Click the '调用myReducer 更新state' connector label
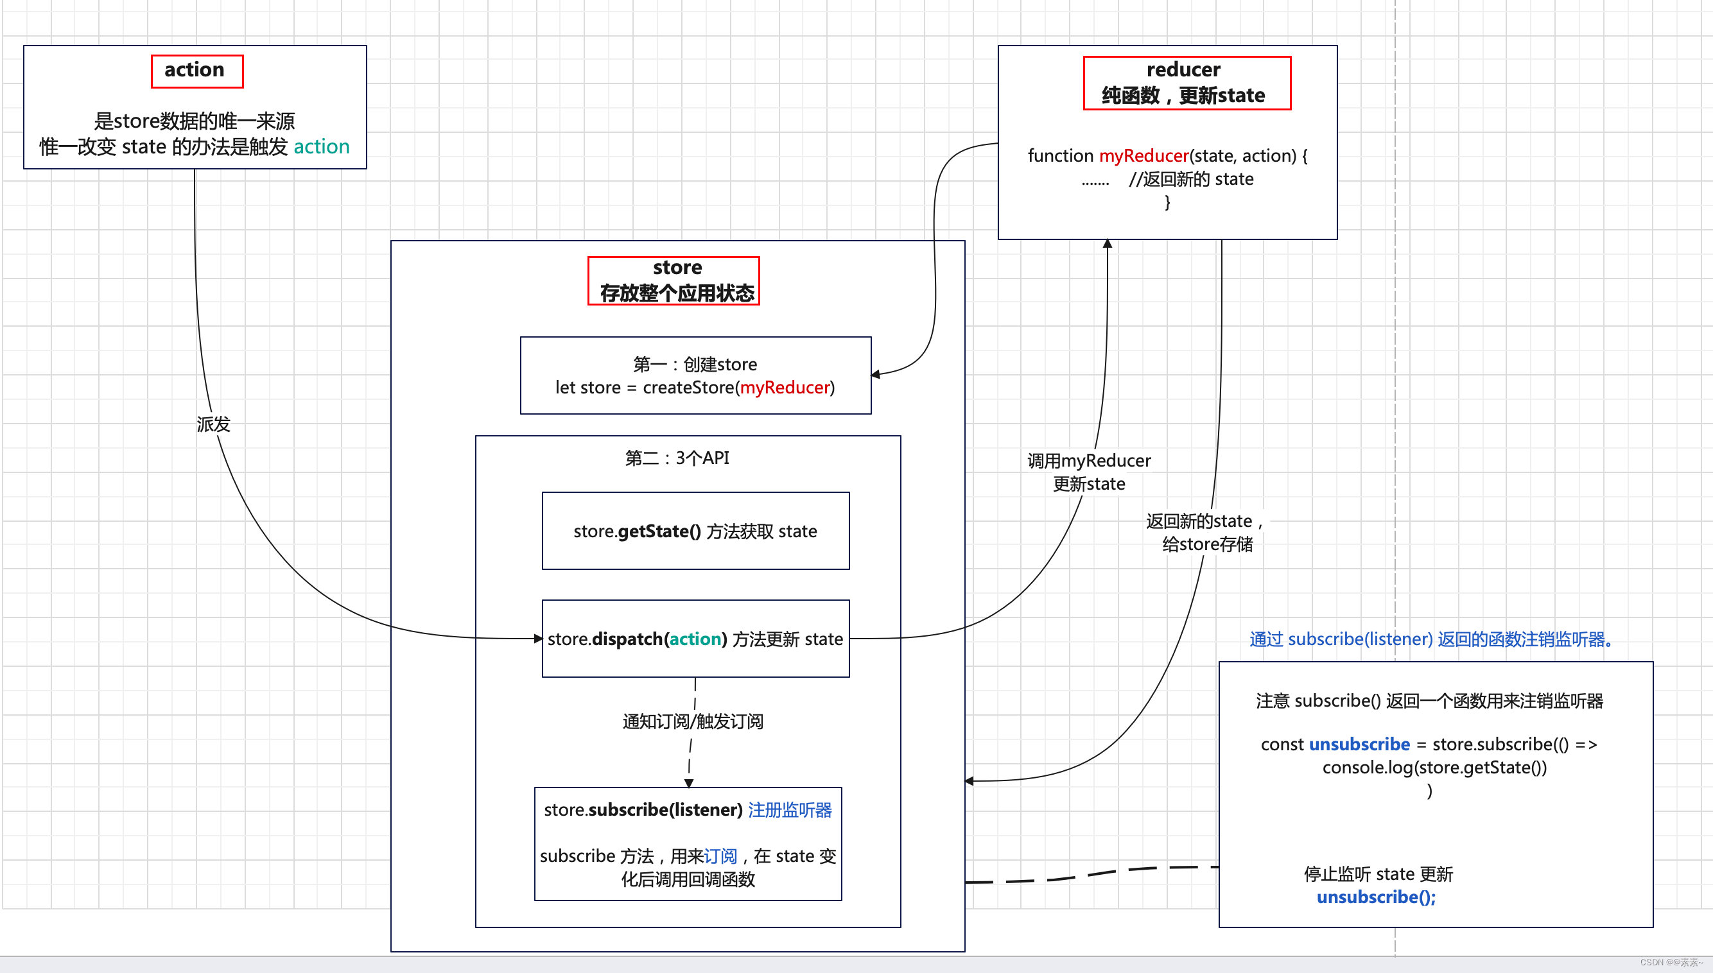This screenshot has width=1713, height=973. click(x=1089, y=472)
